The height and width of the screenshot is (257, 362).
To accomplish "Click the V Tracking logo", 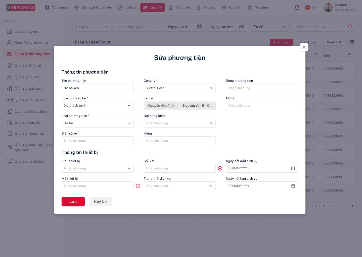I will [x=21, y=8].
